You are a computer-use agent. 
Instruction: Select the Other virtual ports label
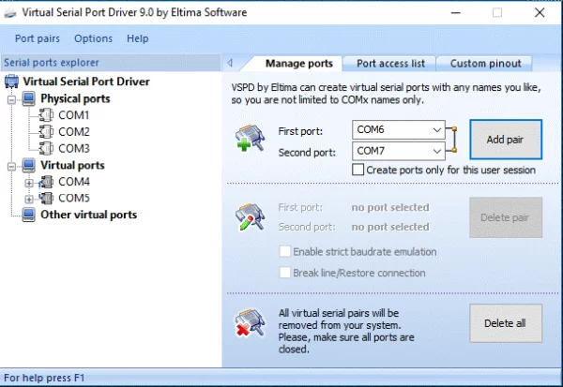pyautogui.click(x=89, y=215)
